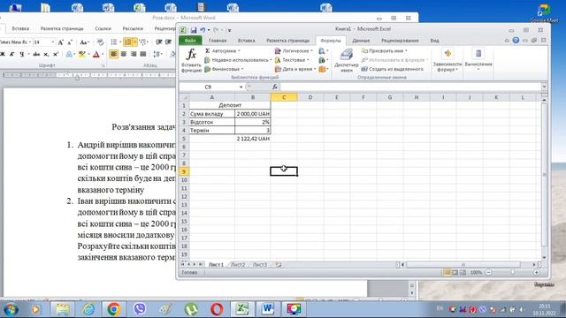Open Word References (Ссылки) tab

click(103, 28)
